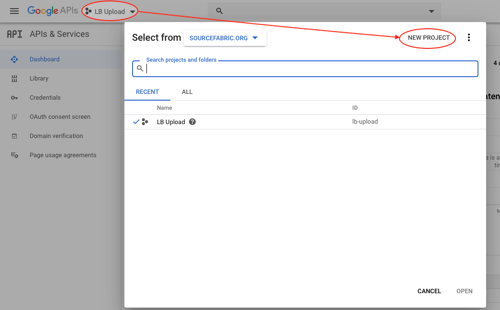
Task: Click the OAuth consent screen icon
Action: 14,117
